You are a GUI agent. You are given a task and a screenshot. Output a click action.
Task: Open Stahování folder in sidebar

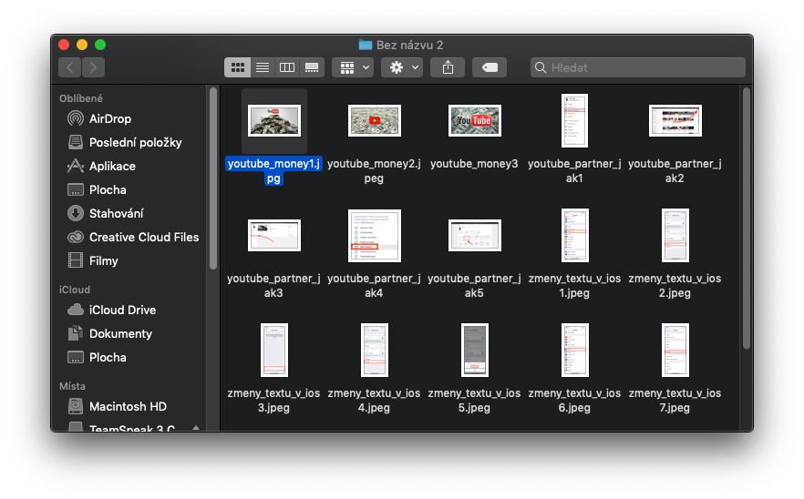pyautogui.click(x=116, y=213)
